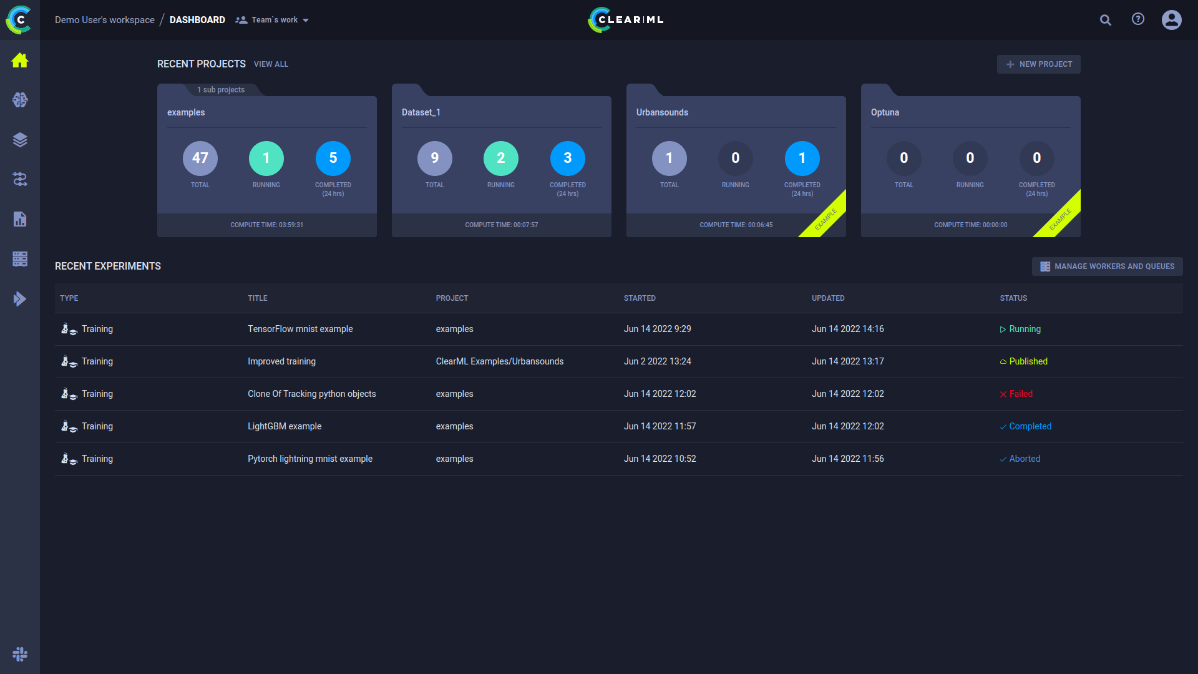Open the Dashboard home icon in sidebar
This screenshot has width=1198, height=674.
click(19, 60)
